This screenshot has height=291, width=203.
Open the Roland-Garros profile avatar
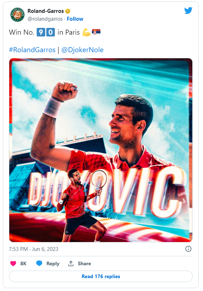coord(17,15)
